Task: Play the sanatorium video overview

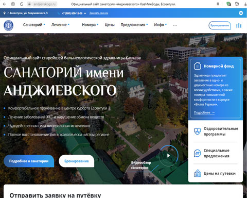Action: (x=168, y=156)
